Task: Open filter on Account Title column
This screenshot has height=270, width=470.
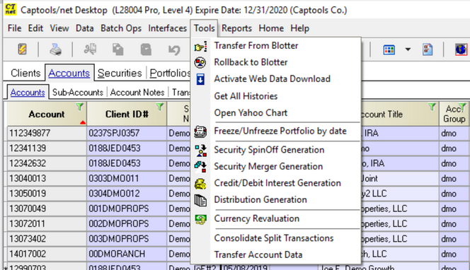Action: point(432,107)
